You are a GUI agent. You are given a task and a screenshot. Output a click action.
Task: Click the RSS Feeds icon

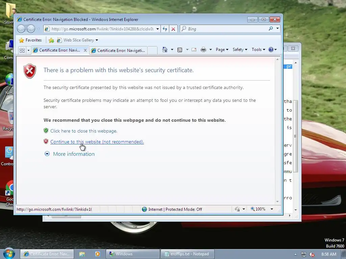(x=180, y=50)
